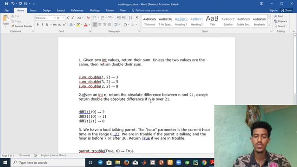Image resolution: width=297 pixels, height=167 pixels.
Task: Click Sign in
Action: click(x=273, y=10)
